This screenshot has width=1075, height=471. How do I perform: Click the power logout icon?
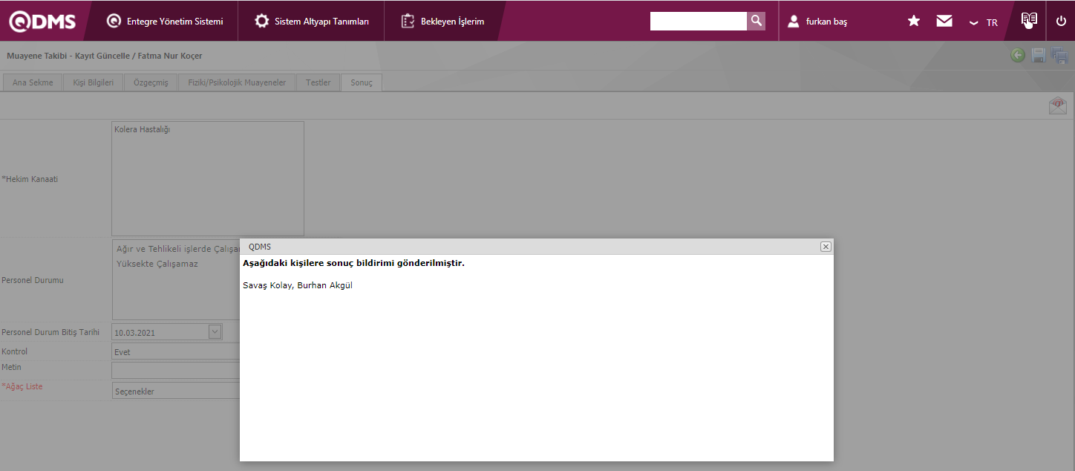pos(1061,21)
